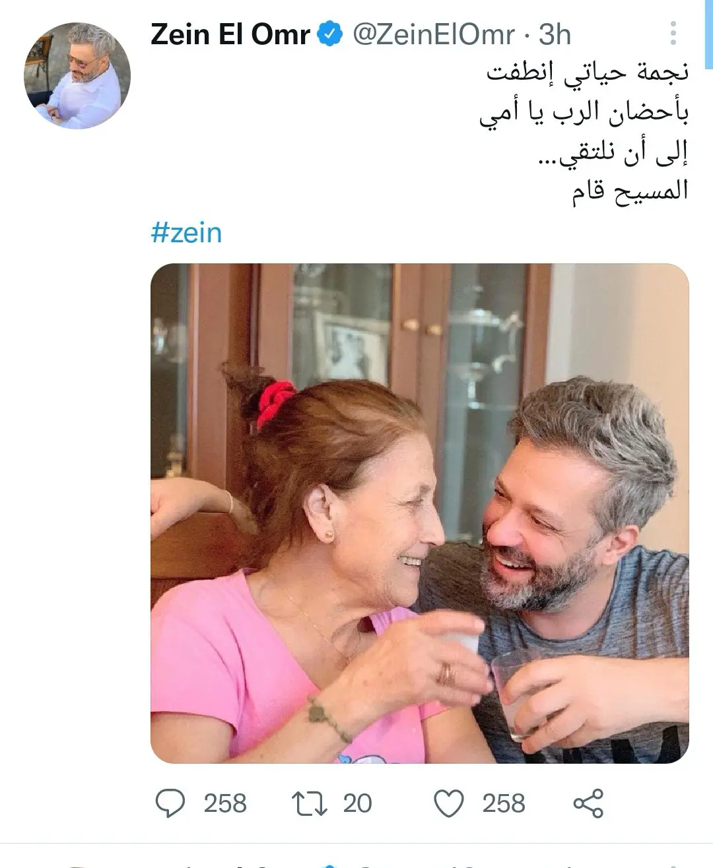Open Zein El Omr profile avatar
Image resolution: width=713 pixels, height=868 pixels.
[x=77, y=76]
